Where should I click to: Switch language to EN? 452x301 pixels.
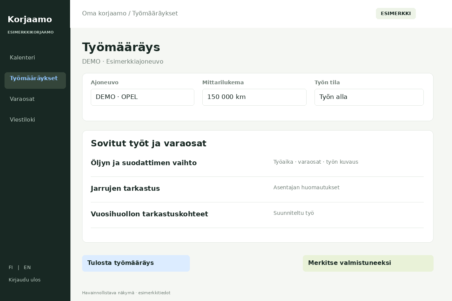click(x=27, y=268)
